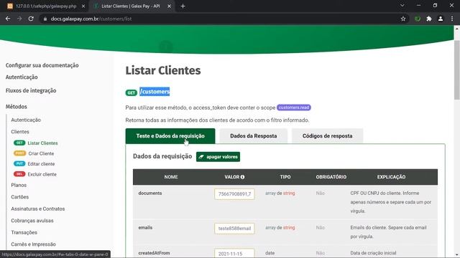460x258 pixels.
Task: Click the GET badge beside Listar Clientes
Action: point(19,143)
